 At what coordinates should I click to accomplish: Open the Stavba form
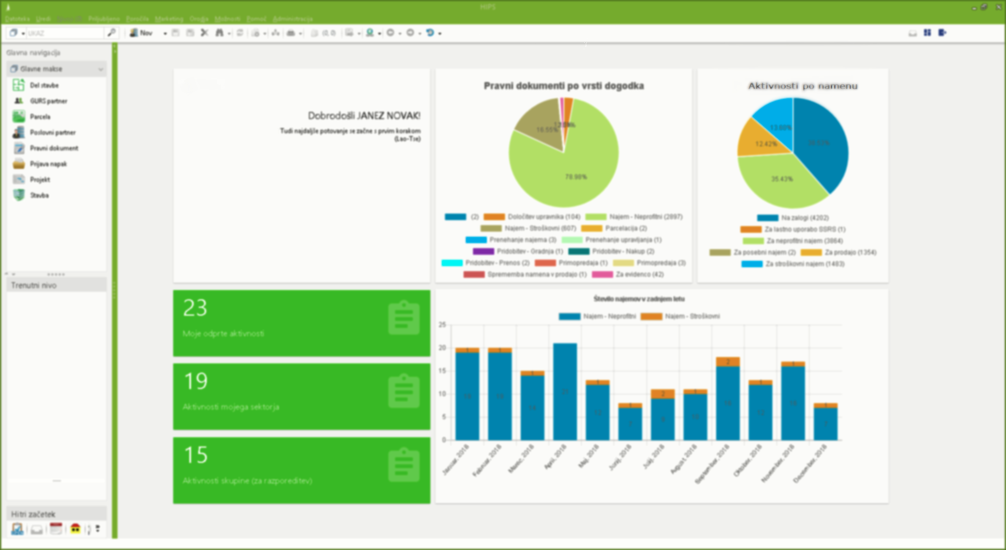(x=39, y=195)
